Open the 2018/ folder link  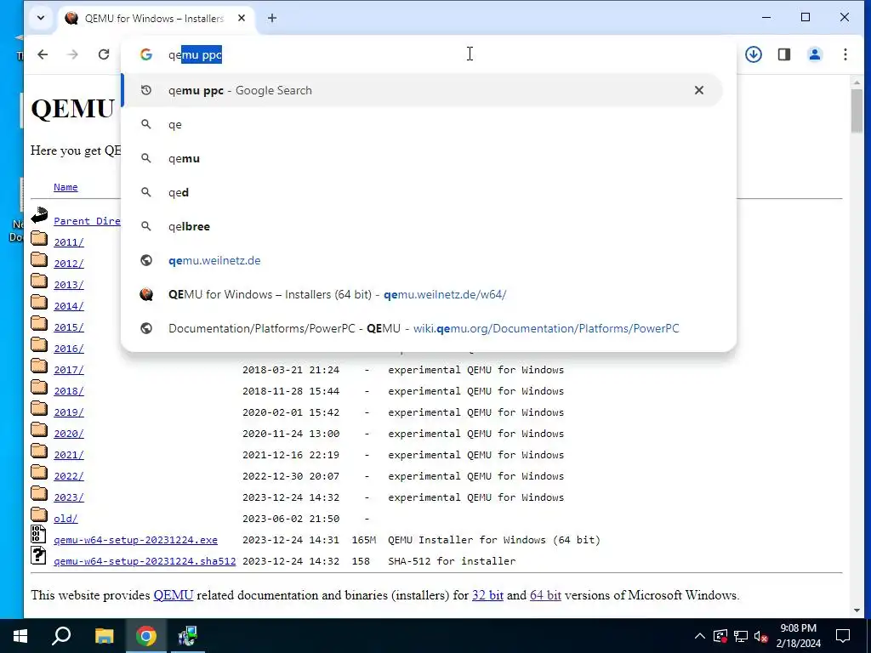pyautogui.click(x=69, y=391)
